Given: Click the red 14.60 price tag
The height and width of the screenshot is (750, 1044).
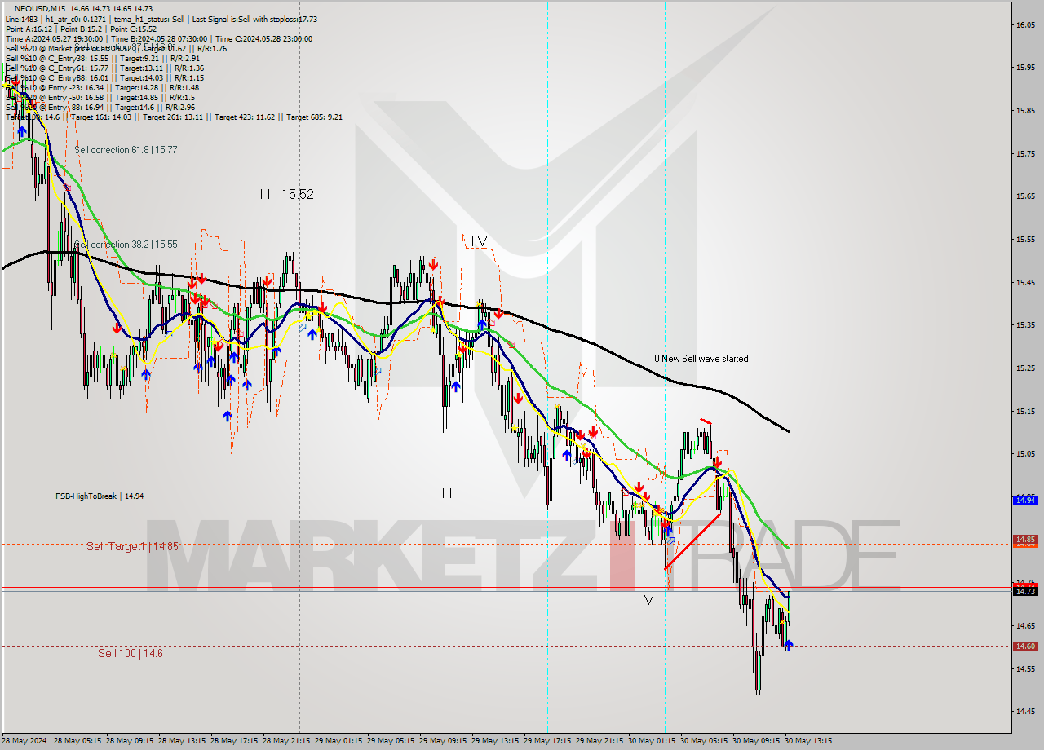Looking at the screenshot, I should 1025,646.
